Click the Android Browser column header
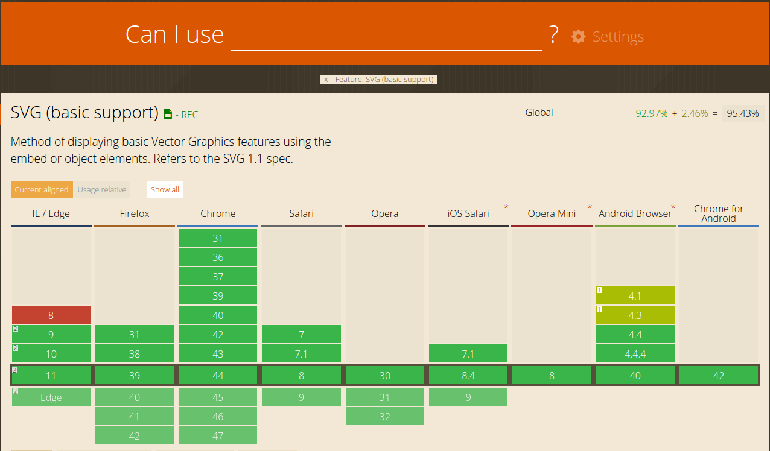The image size is (770, 451). click(x=635, y=213)
